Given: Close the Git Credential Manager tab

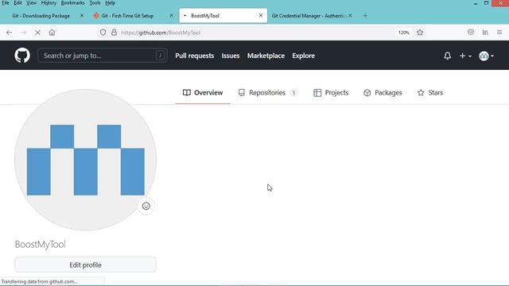Looking at the screenshot, I should point(350,16).
